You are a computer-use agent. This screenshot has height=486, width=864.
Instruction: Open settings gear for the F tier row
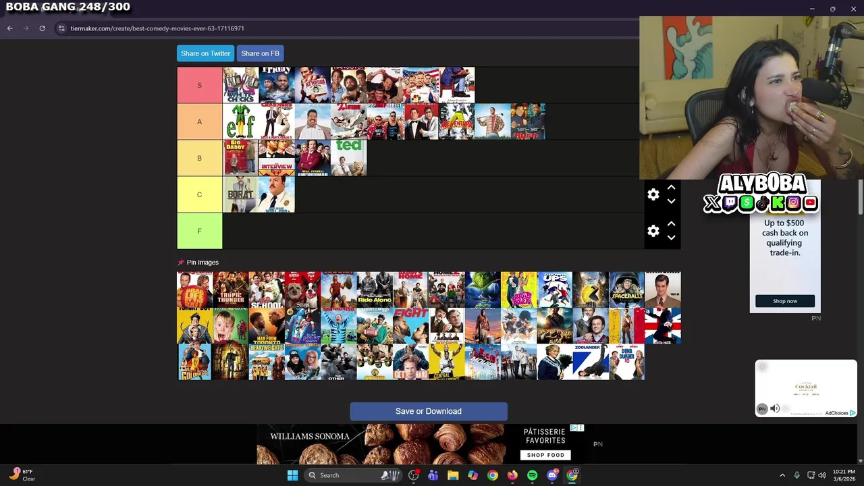click(653, 231)
